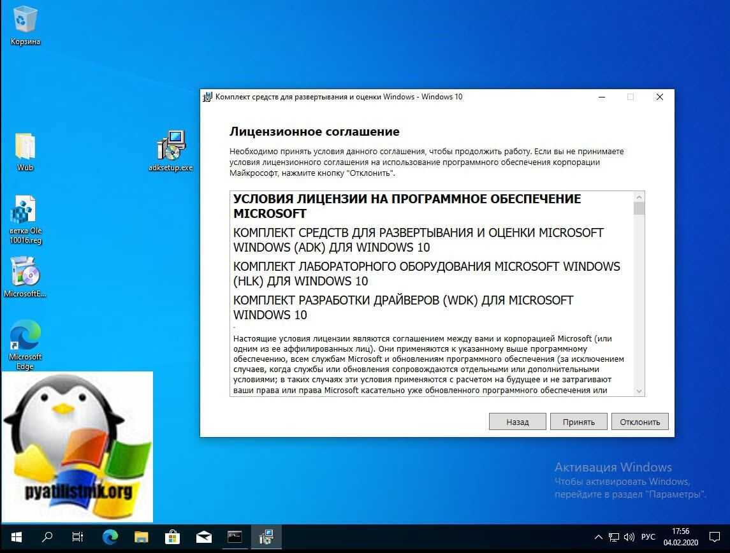
Task: Open the Recycle Bin (Корзина) desktop icon
Action: coord(25,25)
